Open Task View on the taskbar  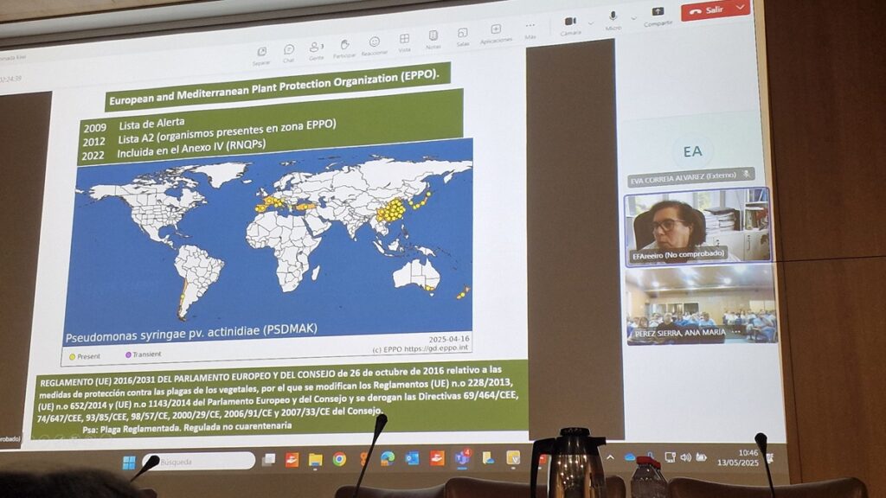268,460
